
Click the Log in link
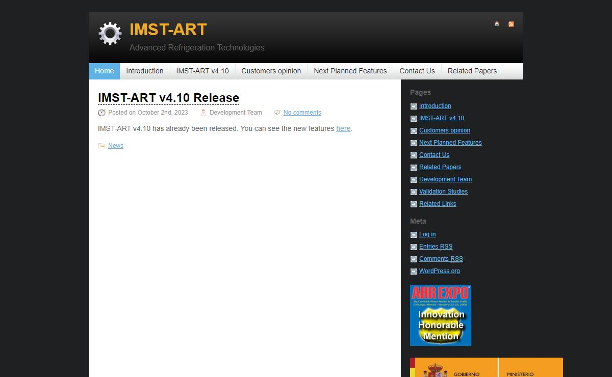click(427, 234)
